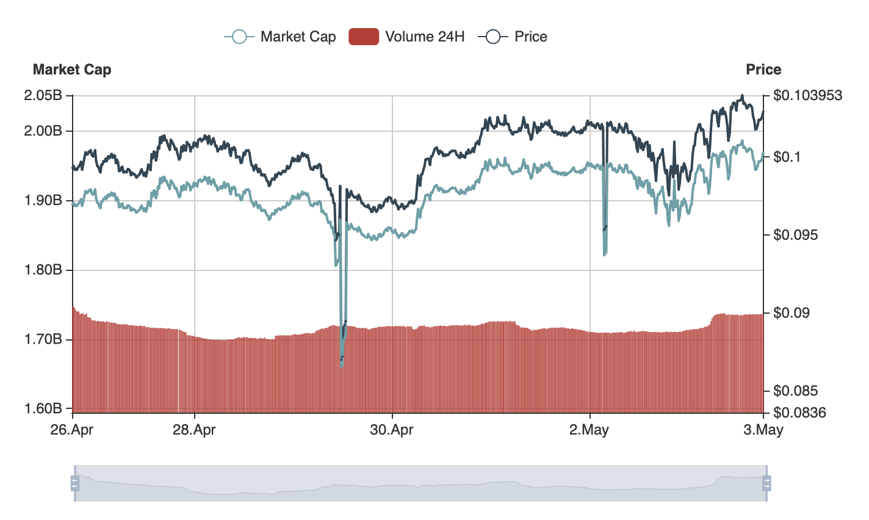Toggle the Market Cap series via its label

pyautogui.click(x=298, y=37)
